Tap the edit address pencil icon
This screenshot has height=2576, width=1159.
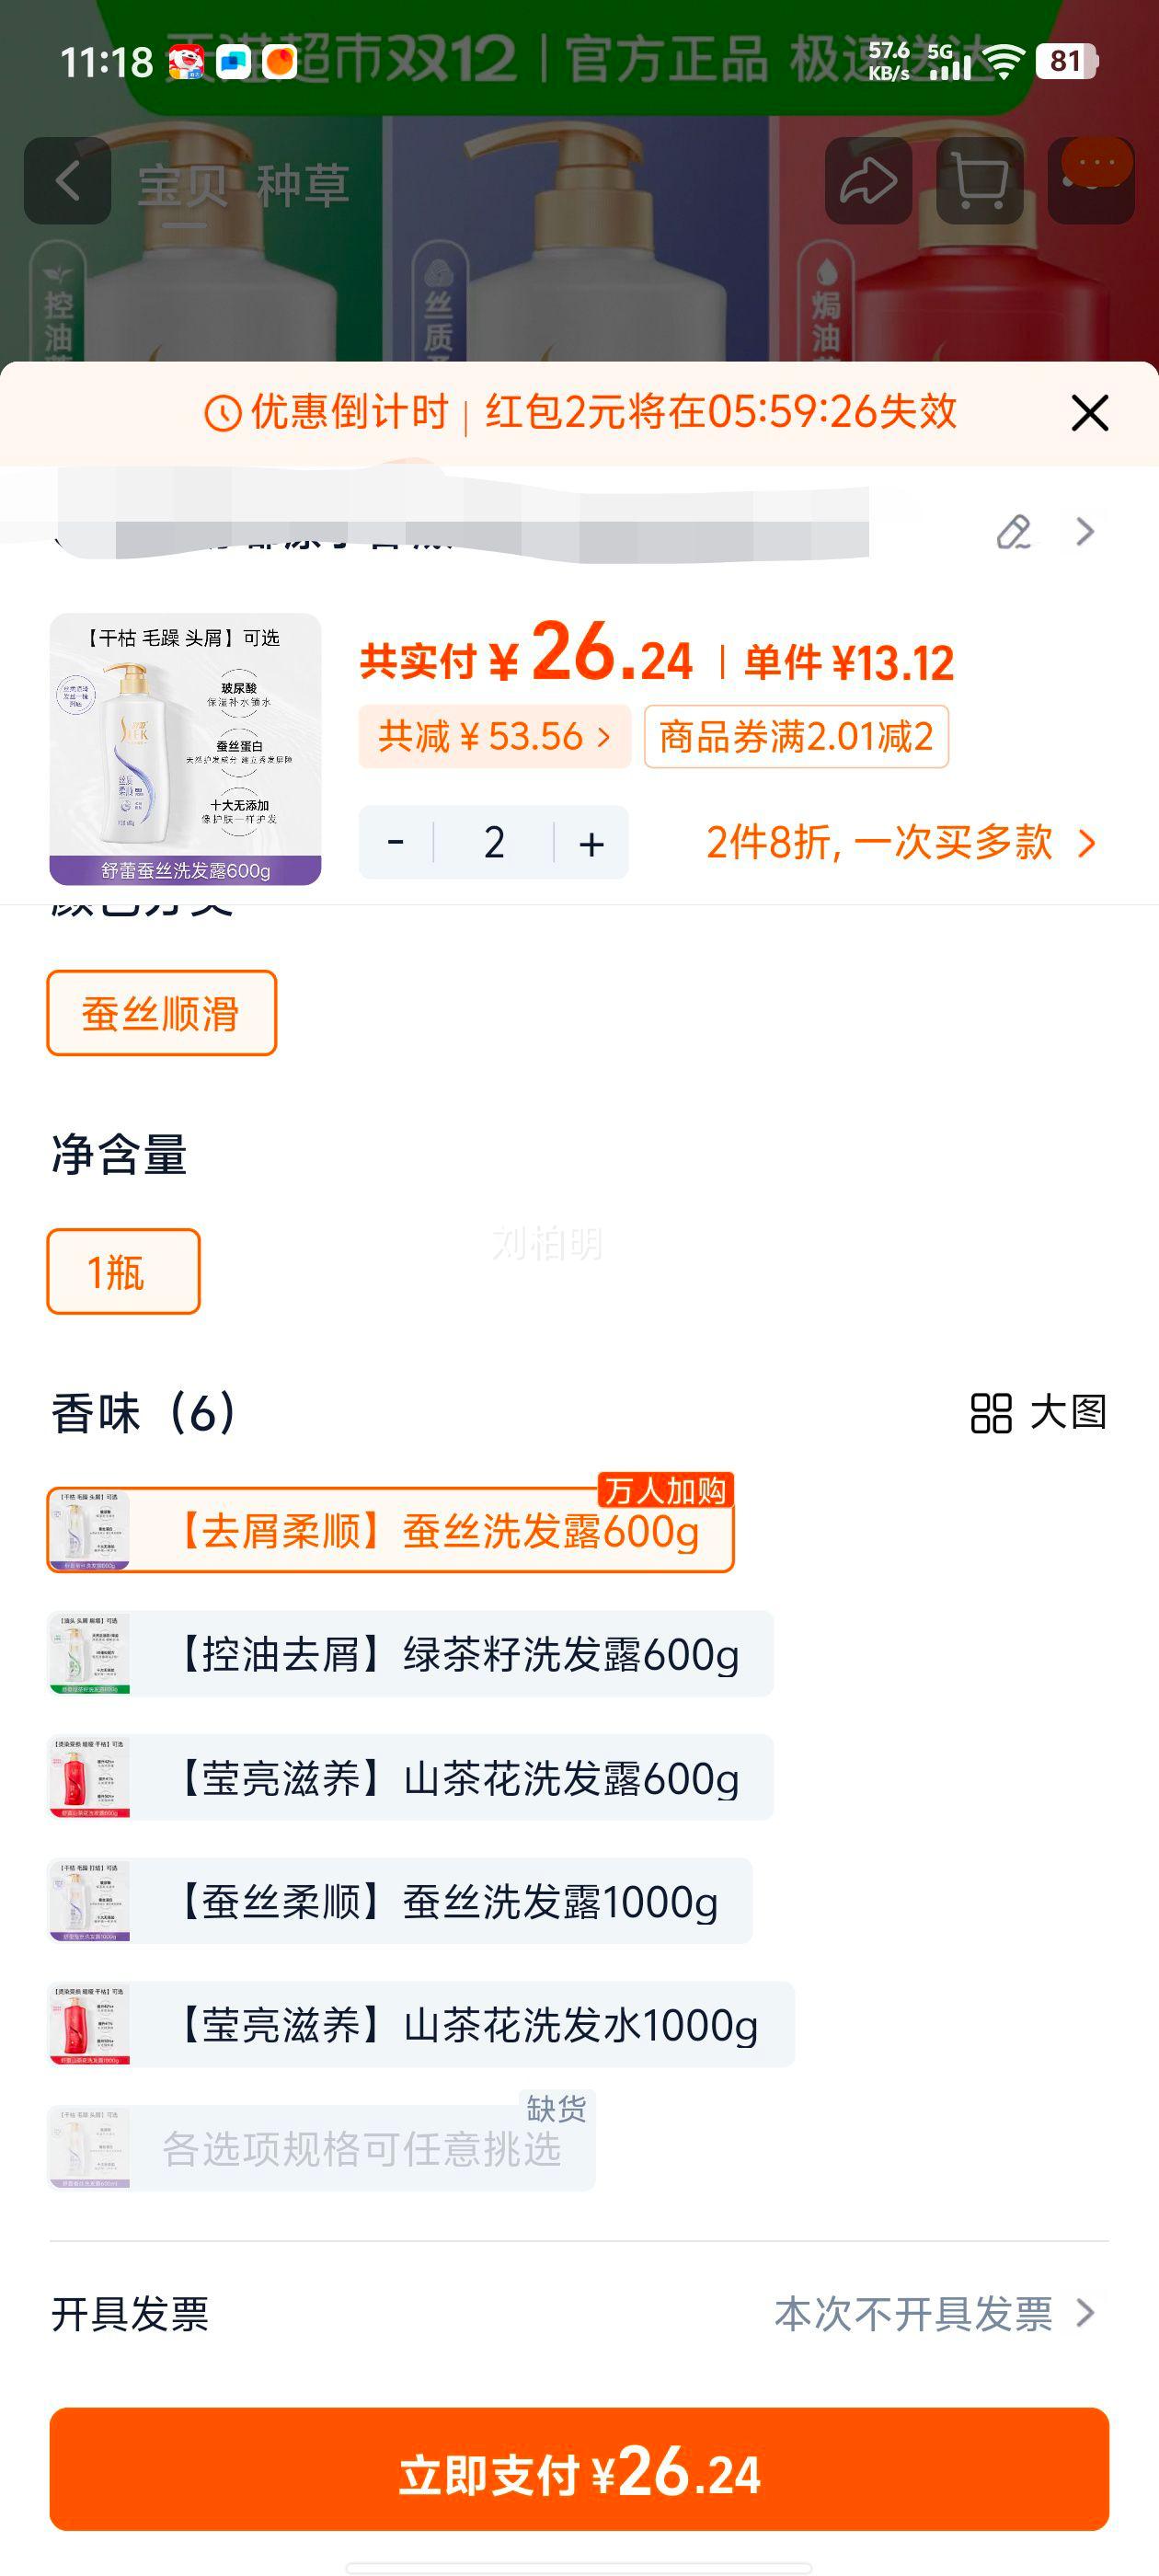click(x=1013, y=532)
